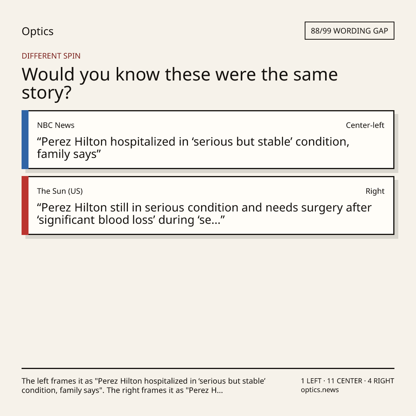Click the 88/99 WORDING GAP badge

(349, 31)
